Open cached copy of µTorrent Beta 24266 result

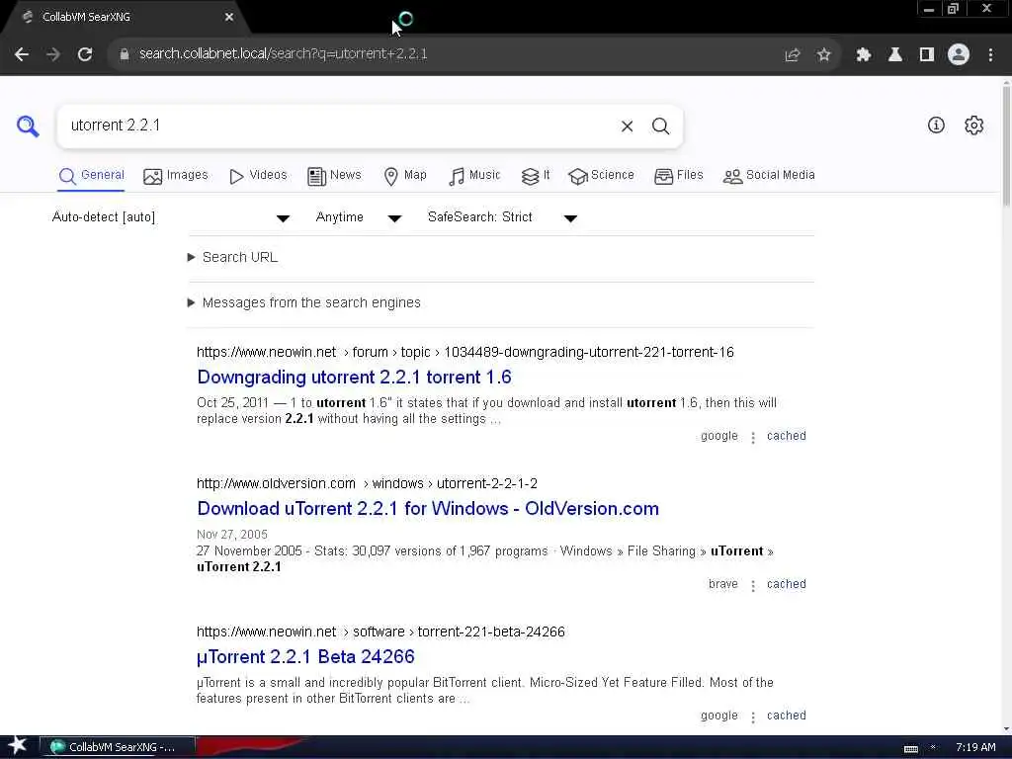(x=786, y=716)
